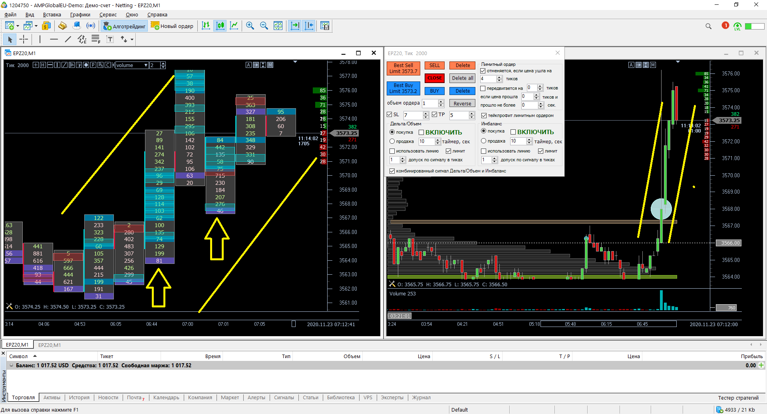Toggle the TP checkbox
The height and width of the screenshot is (414, 767).
pyautogui.click(x=435, y=115)
